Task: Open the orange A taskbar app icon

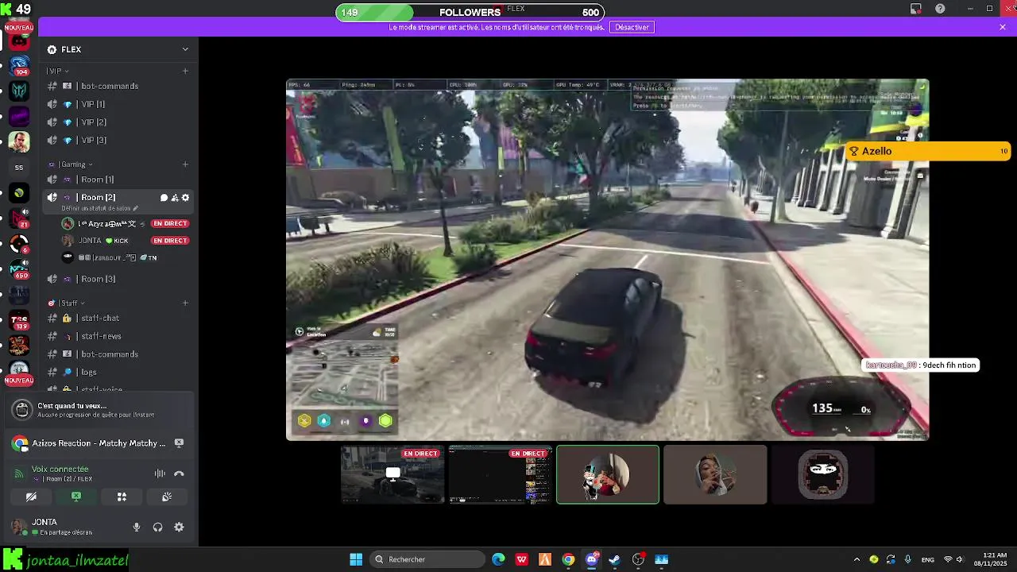Action: tap(545, 559)
